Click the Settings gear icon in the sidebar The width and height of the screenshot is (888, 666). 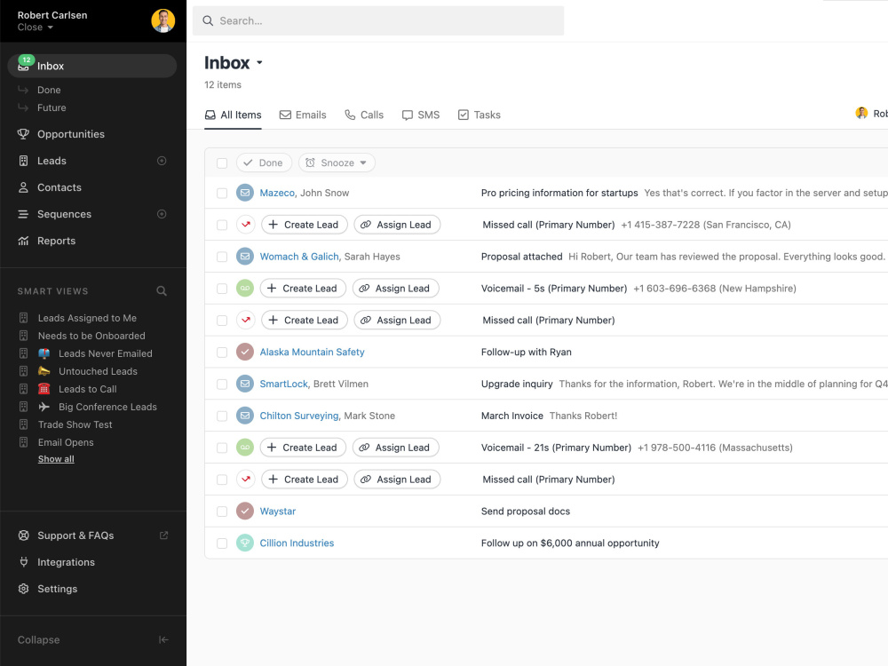tap(23, 589)
